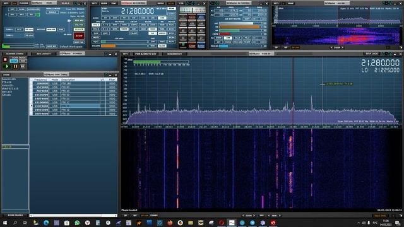Open Windows Start menu
This screenshot has width=404, height=227.
coord(4,223)
